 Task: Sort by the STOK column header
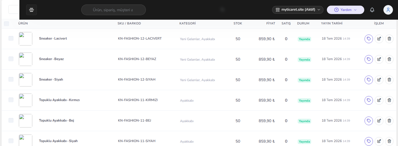[x=238, y=23]
